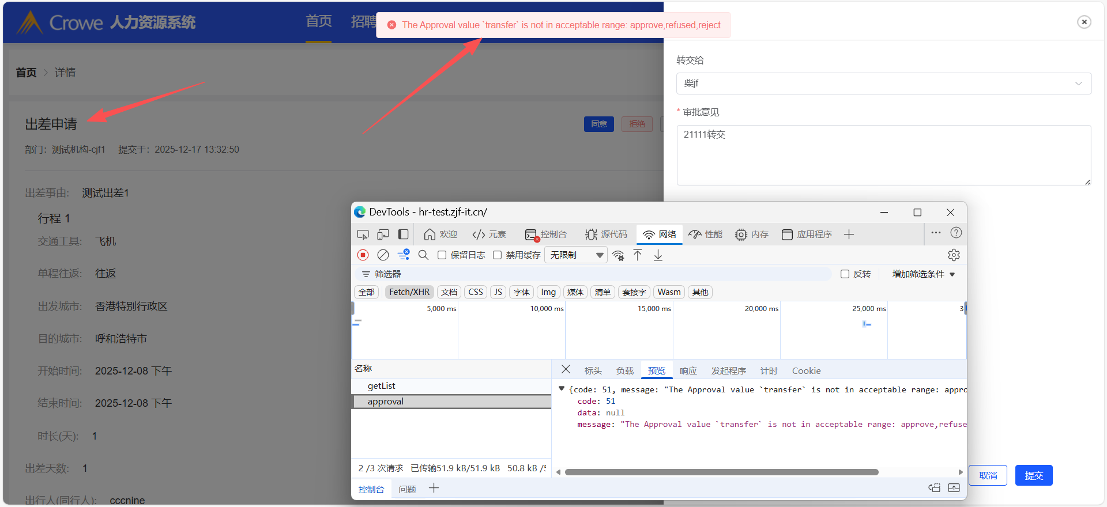Toggle the Wasm request filter
Screen dimensions: 1107x507
pyautogui.click(x=669, y=292)
